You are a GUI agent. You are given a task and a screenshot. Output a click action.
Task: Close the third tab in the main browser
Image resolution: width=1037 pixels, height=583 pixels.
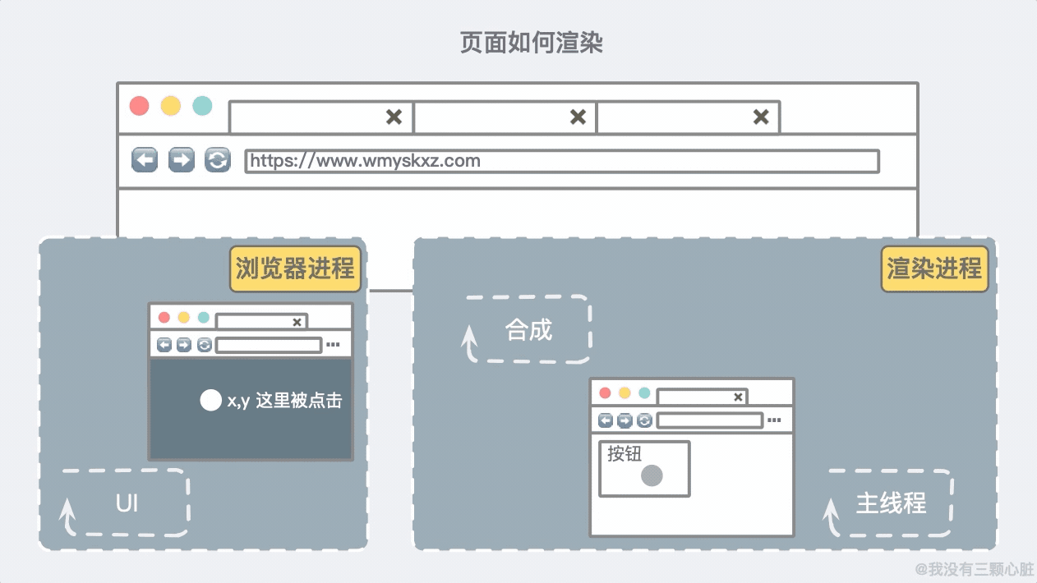[x=762, y=117]
